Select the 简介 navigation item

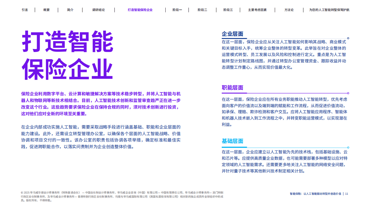[69, 10]
